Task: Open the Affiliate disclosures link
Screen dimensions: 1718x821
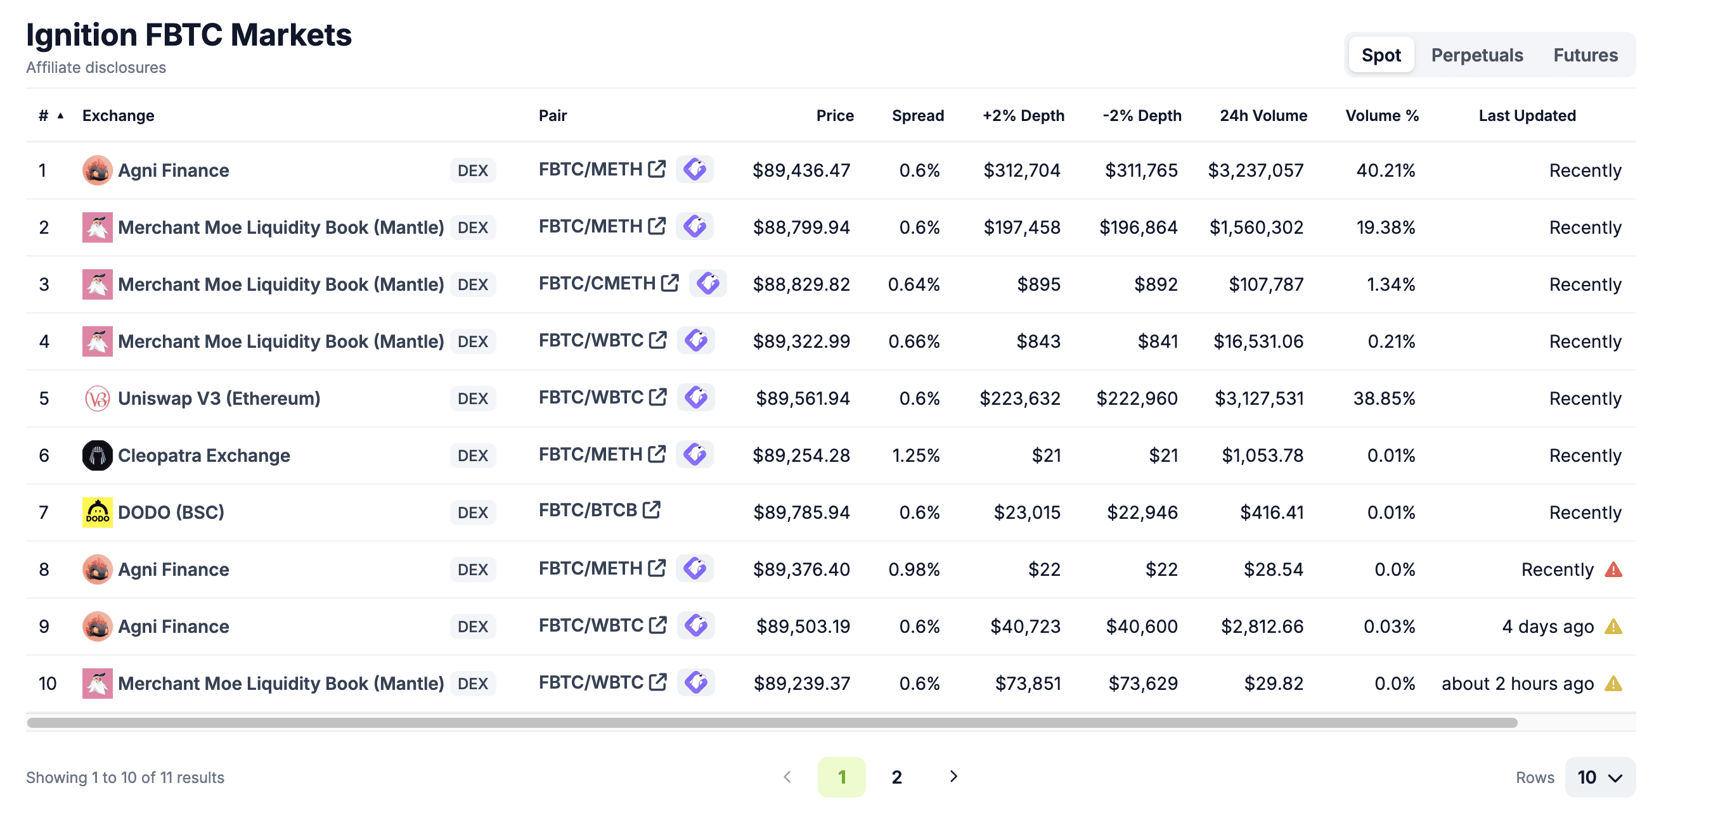Action: 96,68
